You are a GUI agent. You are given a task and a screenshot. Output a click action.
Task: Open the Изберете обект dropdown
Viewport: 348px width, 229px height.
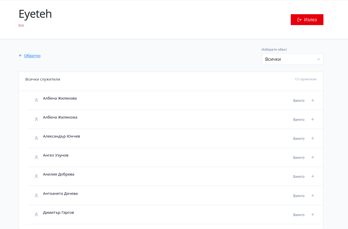pos(292,59)
